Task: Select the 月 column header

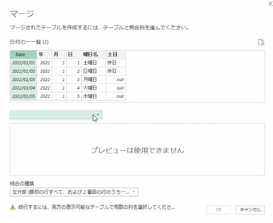Action: click(x=59, y=55)
